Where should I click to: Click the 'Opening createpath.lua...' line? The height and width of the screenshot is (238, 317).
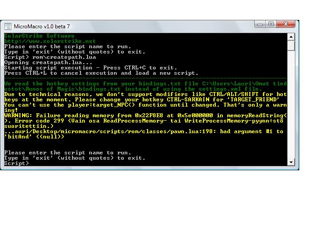tap(46, 62)
